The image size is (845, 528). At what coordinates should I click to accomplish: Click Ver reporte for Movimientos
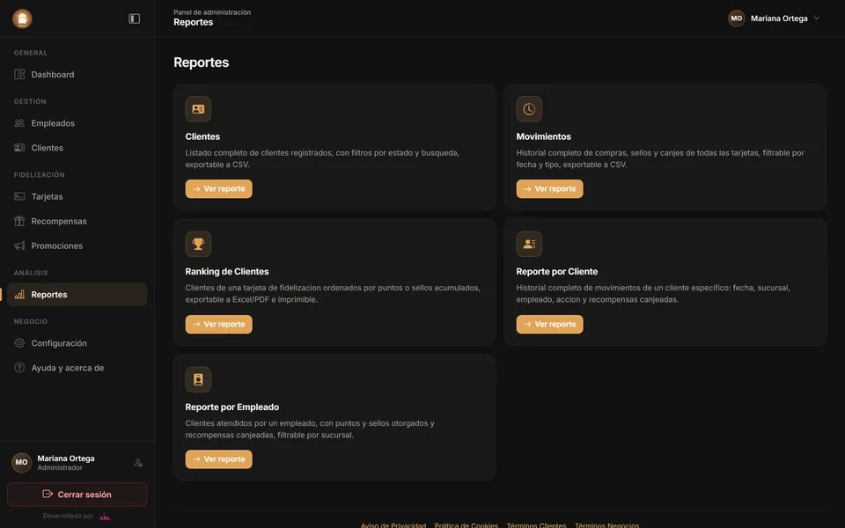point(549,188)
